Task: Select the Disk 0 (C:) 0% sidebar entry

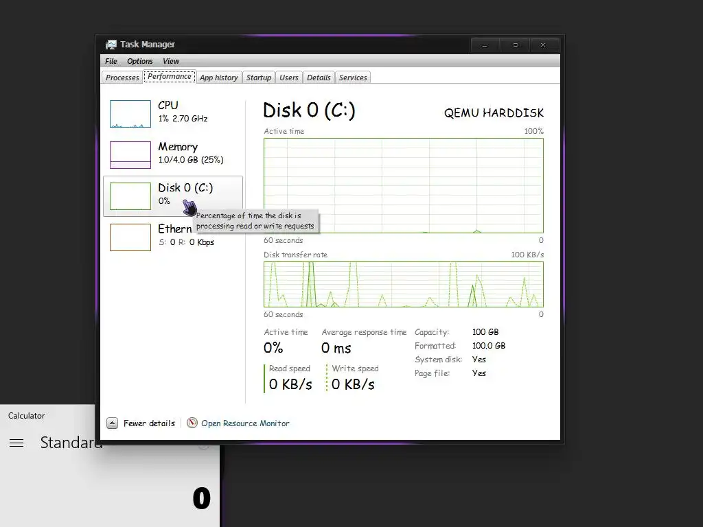Action: 173,196
